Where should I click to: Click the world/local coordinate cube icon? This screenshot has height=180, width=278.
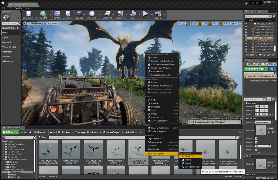point(192,23)
